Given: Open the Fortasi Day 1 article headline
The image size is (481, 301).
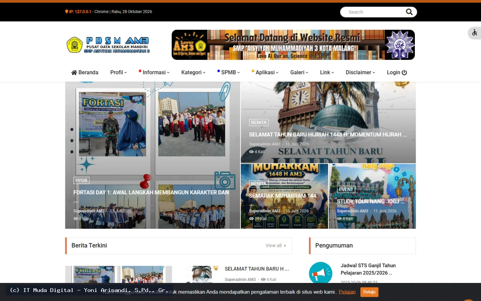Looking at the screenshot, I should (151, 196).
